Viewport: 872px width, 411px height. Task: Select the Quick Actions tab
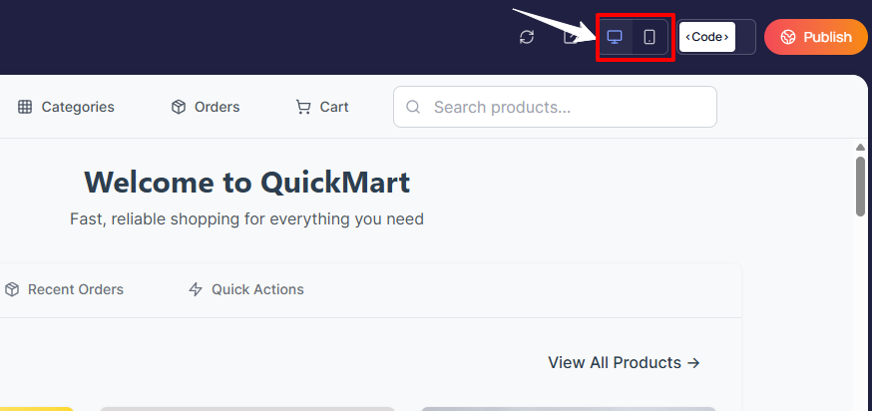[257, 289]
